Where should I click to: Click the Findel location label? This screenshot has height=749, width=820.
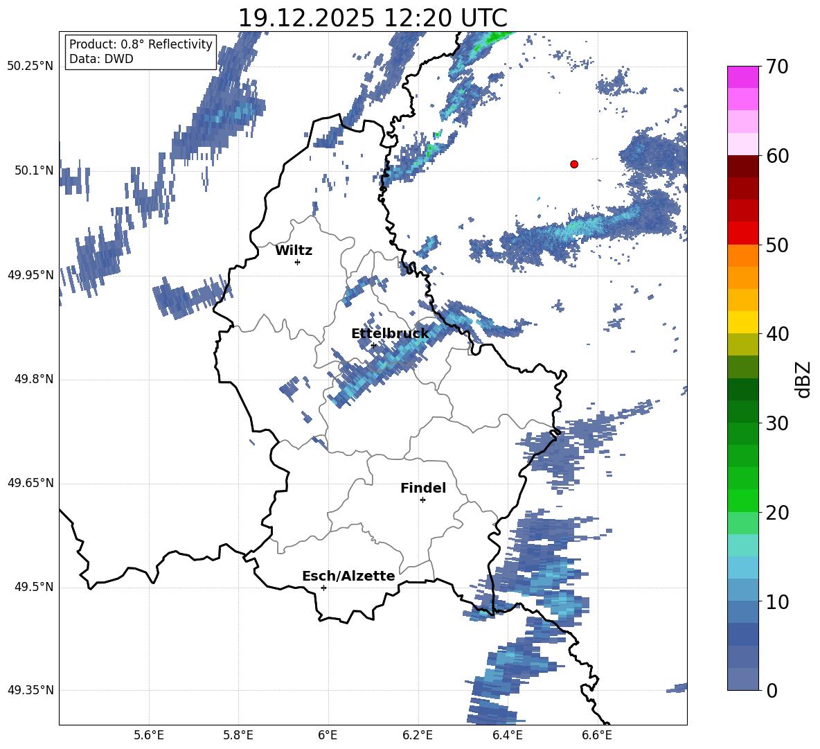tap(423, 488)
